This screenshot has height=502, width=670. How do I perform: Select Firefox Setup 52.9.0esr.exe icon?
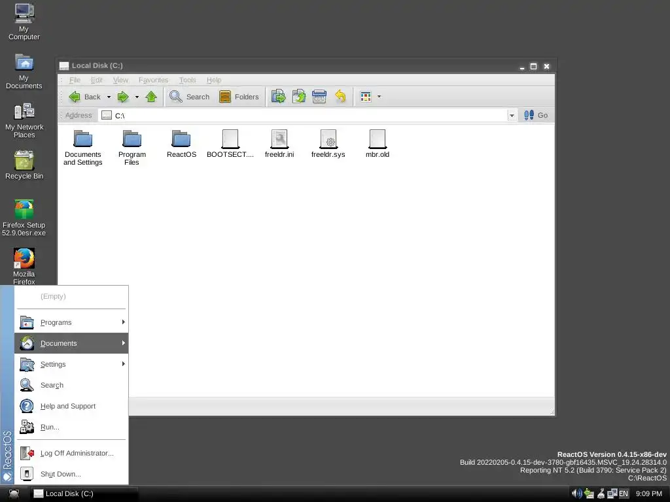point(24,218)
